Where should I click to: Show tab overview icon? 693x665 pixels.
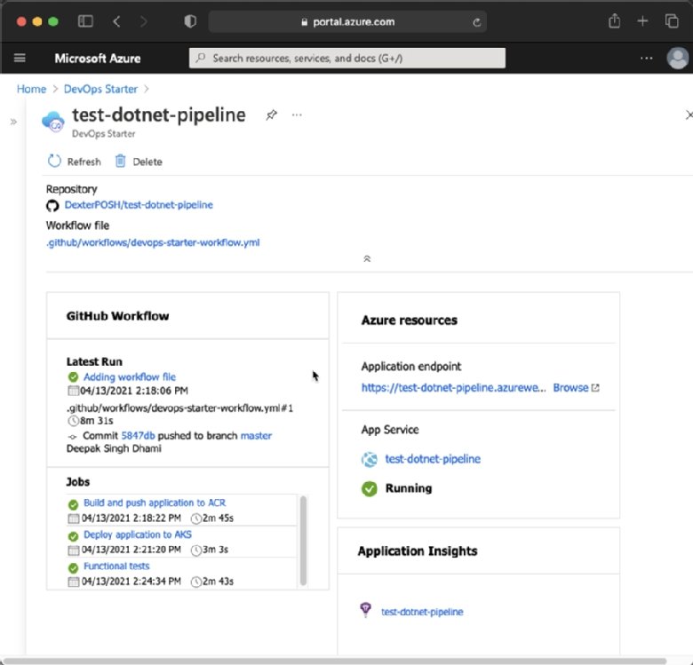click(672, 20)
